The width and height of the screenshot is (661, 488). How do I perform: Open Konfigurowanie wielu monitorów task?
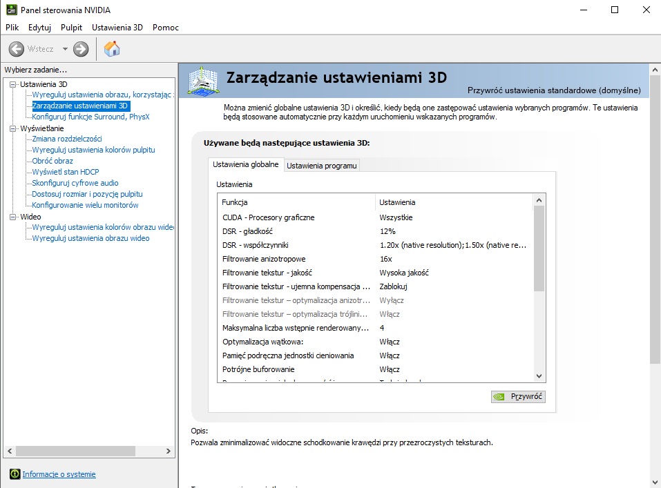[x=85, y=205]
